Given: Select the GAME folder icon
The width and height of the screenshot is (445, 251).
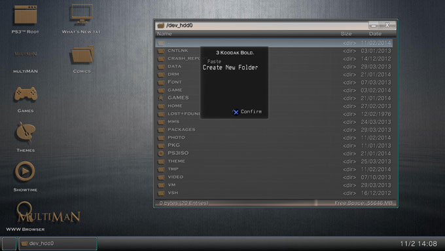Looking at the screenshot, I should point(161,90).
